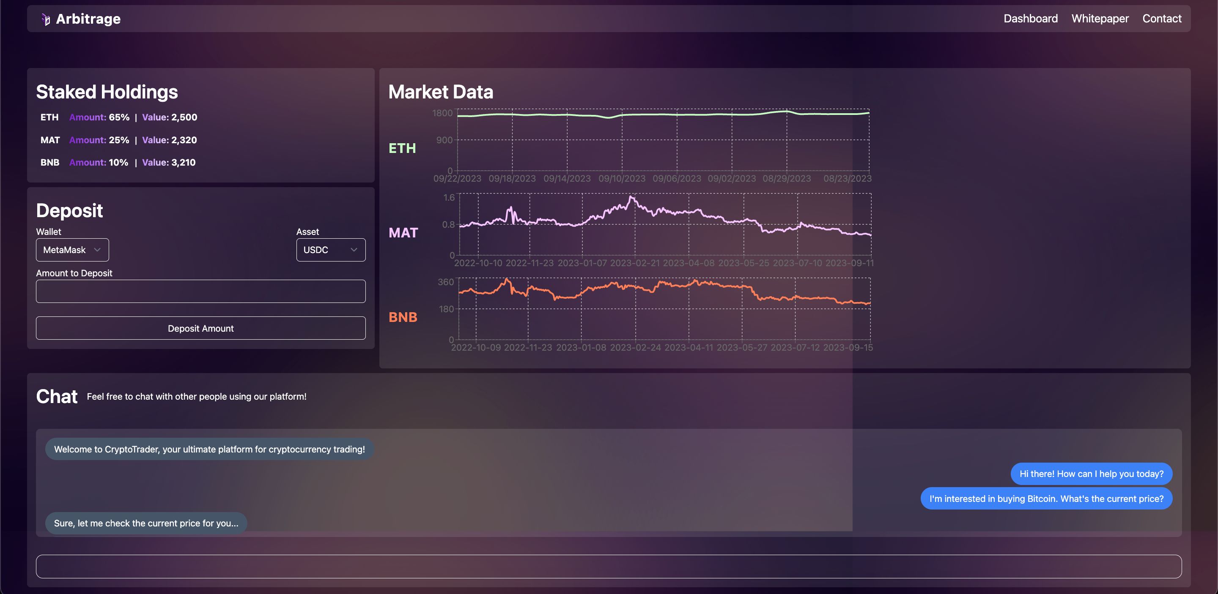The height and width of the screenshot is (594, 1218).
Task: Click the Amount to Deposit input field
Action: [x=200, y=290]
